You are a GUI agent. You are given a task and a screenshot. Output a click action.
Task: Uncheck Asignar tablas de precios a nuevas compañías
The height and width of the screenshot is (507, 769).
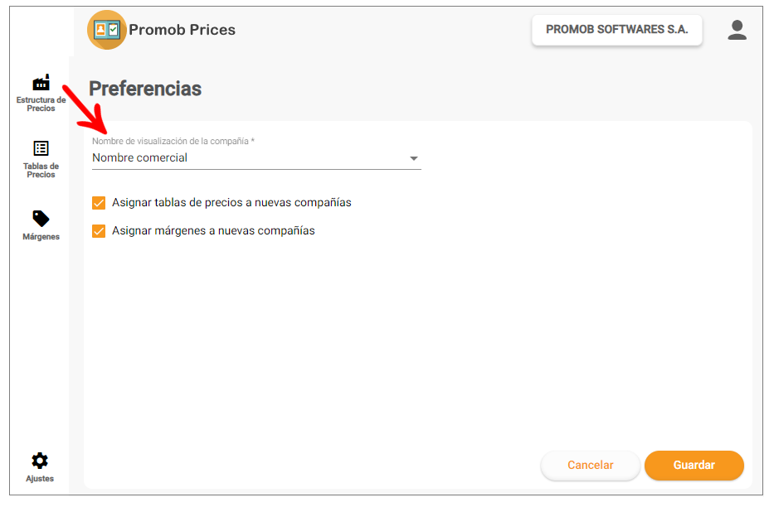(99, 203)
